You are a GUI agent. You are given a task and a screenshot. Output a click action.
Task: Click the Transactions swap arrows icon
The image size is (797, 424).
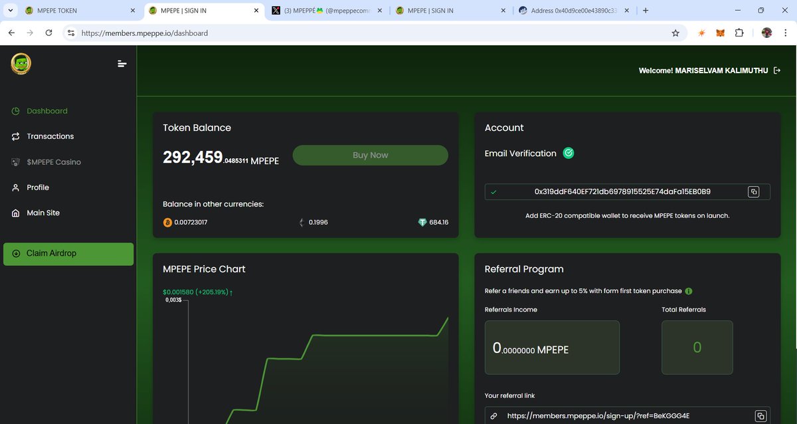15,136
